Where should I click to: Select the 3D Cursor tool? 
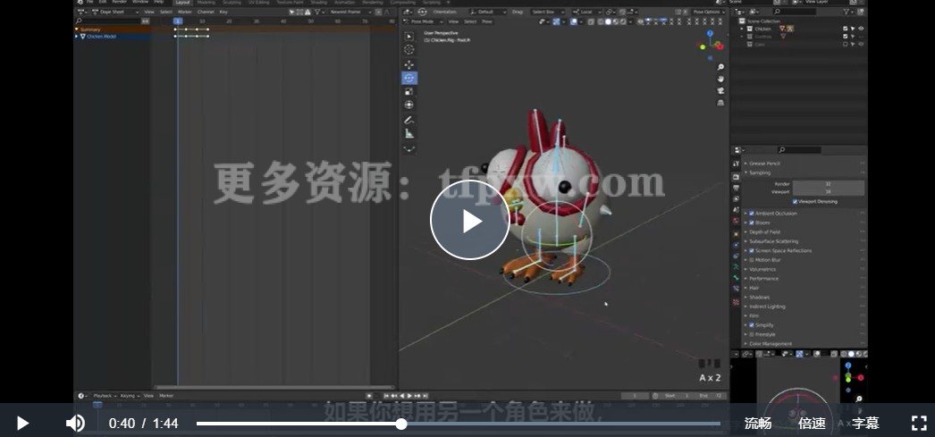pos(409,50)
